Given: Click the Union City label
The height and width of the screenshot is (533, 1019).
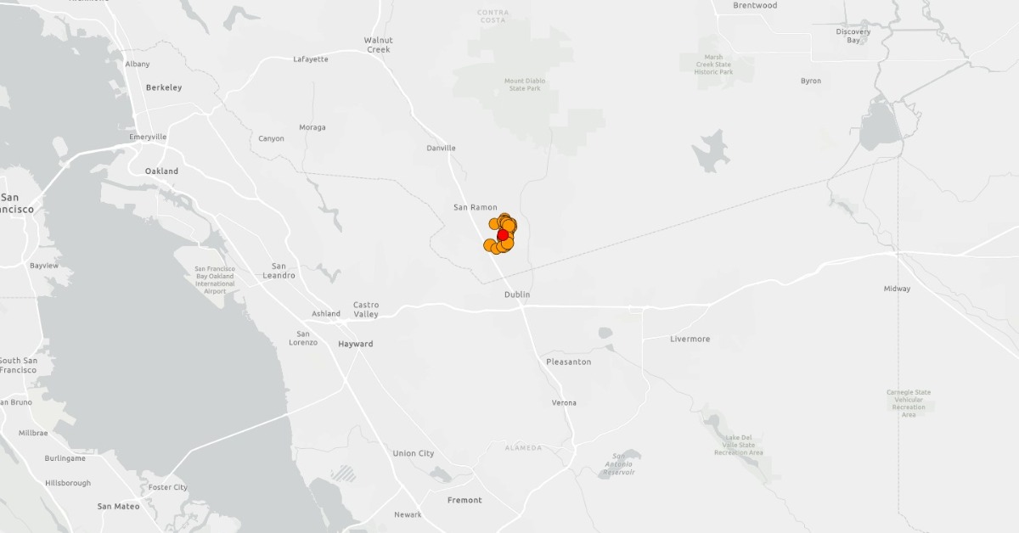Looking at the screenshot, I should [414, 453].
